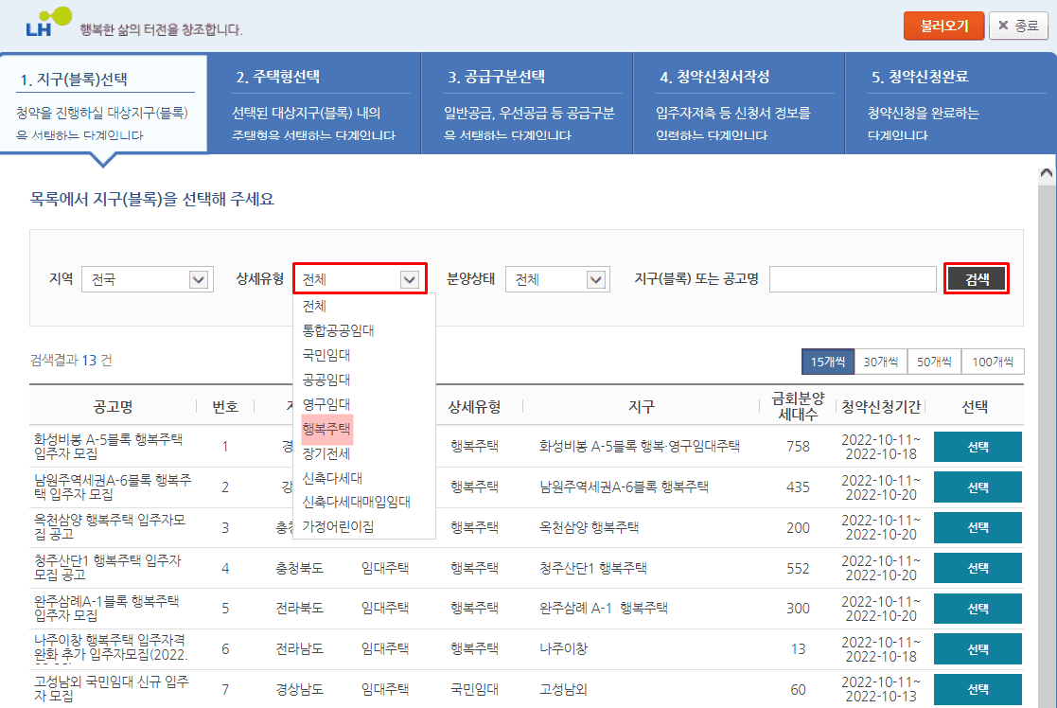Show 30개씩 results per page
This screenshot has width=1057, height=708.
pyautogui.click(x=880, y=362)
